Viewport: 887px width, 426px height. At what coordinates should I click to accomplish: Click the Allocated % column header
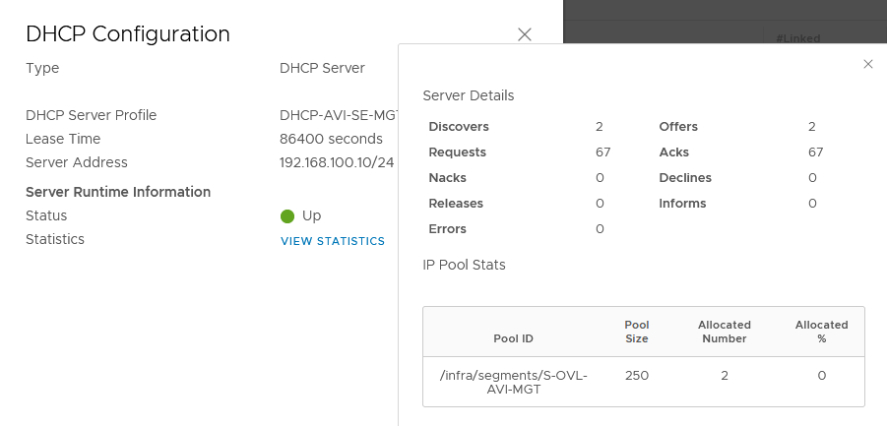(x=821, y=332)
